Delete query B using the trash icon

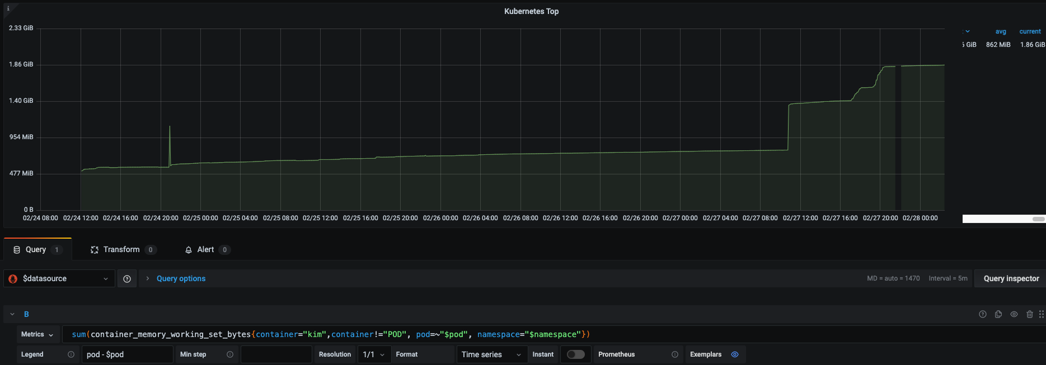pos(1029,315)
